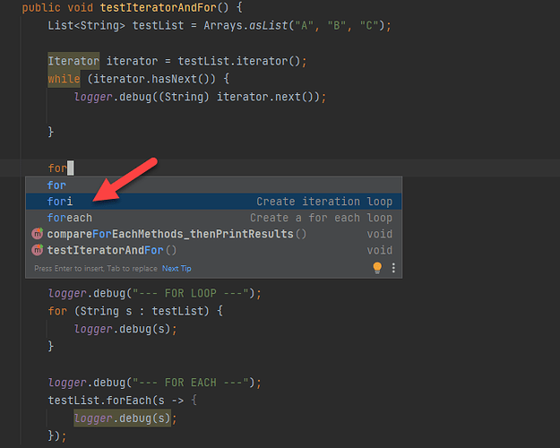Click 'List<String> testList' declaration
The image size is (560, 448).
pyautogui.click(x=116, y=25)
